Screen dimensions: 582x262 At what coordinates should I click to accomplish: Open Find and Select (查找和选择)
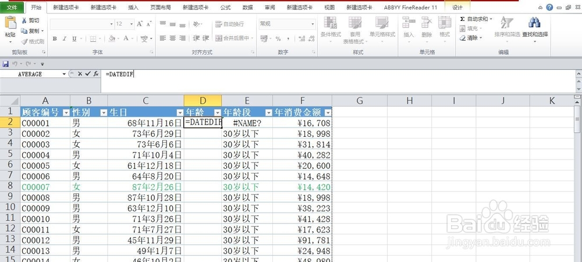pos(535,29)
